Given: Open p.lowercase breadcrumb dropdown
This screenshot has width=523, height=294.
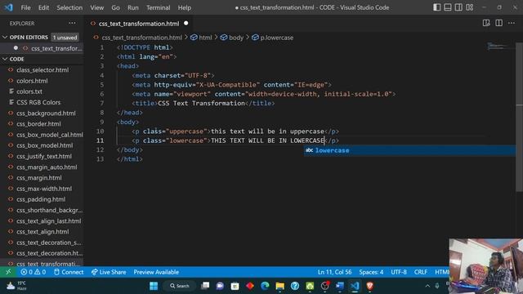Looking at the screenshot, I should (x=272, y=38).
